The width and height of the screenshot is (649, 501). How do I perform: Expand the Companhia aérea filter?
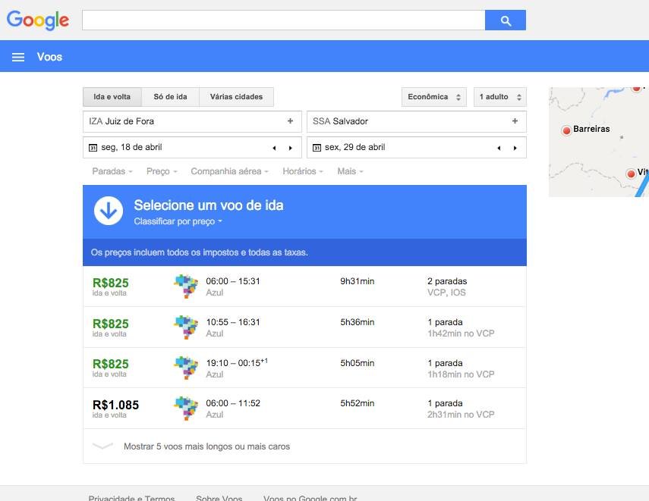click(x=229, y=171)
